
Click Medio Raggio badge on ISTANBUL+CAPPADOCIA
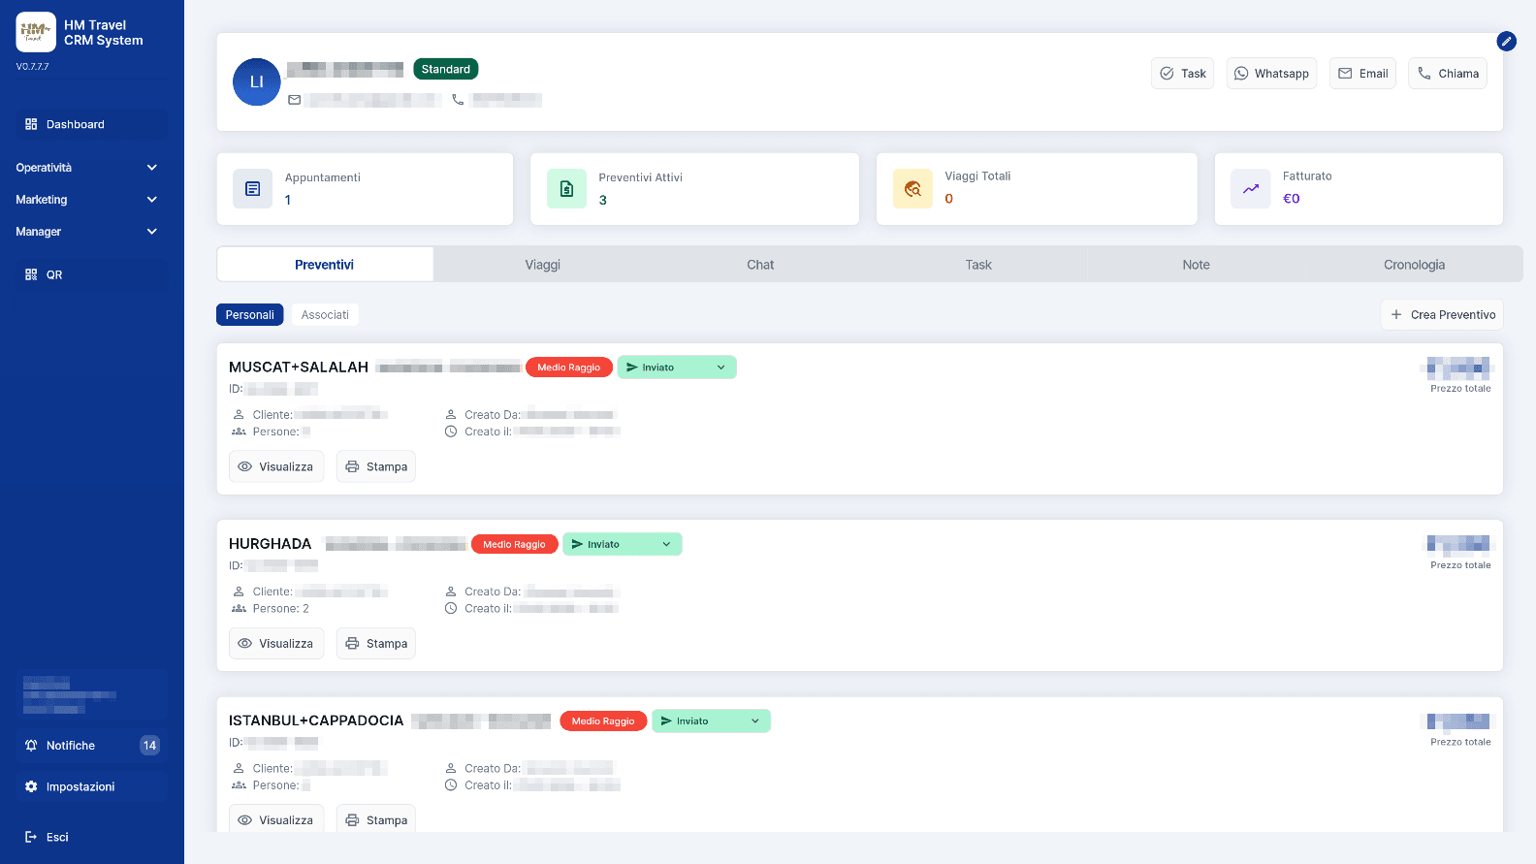(602, 721)
